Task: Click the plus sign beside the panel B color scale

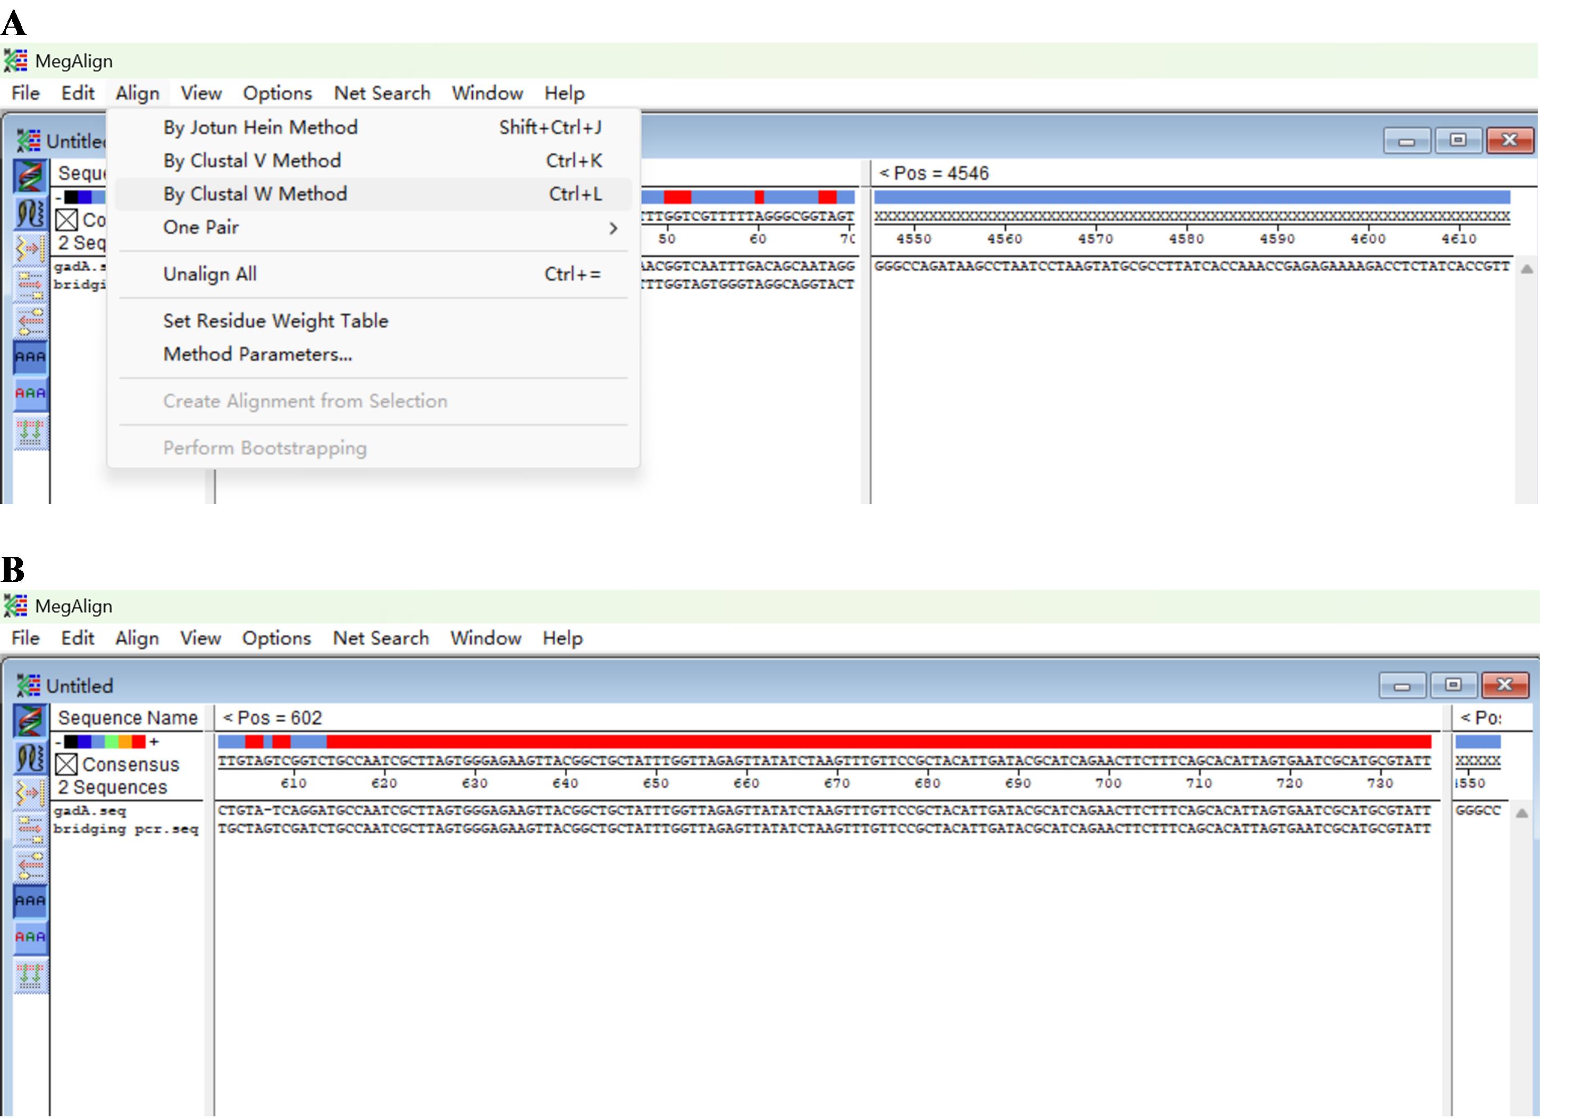Action: (x=154, y=742)
